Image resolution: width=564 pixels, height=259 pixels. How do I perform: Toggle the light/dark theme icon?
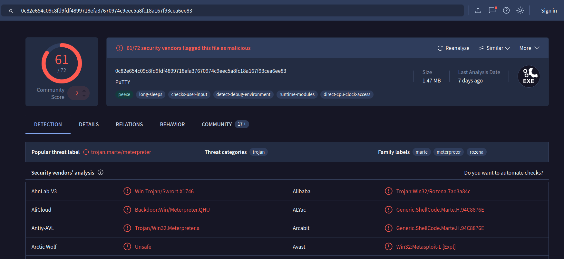tap(520, 11)
